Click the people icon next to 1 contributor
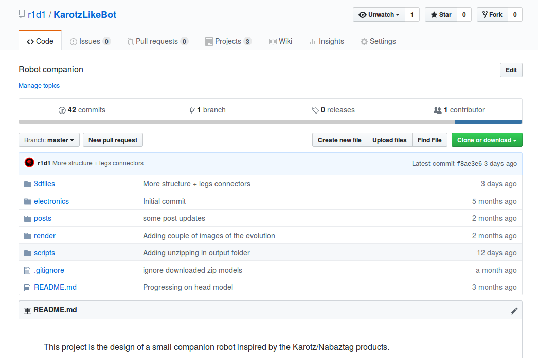The image size is (538, 358). tap(438, 110)
